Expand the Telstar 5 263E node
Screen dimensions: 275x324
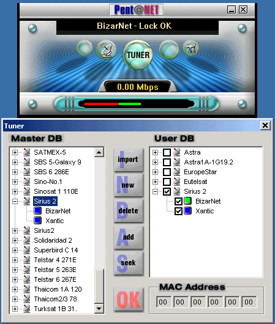(x=15, y=270)
